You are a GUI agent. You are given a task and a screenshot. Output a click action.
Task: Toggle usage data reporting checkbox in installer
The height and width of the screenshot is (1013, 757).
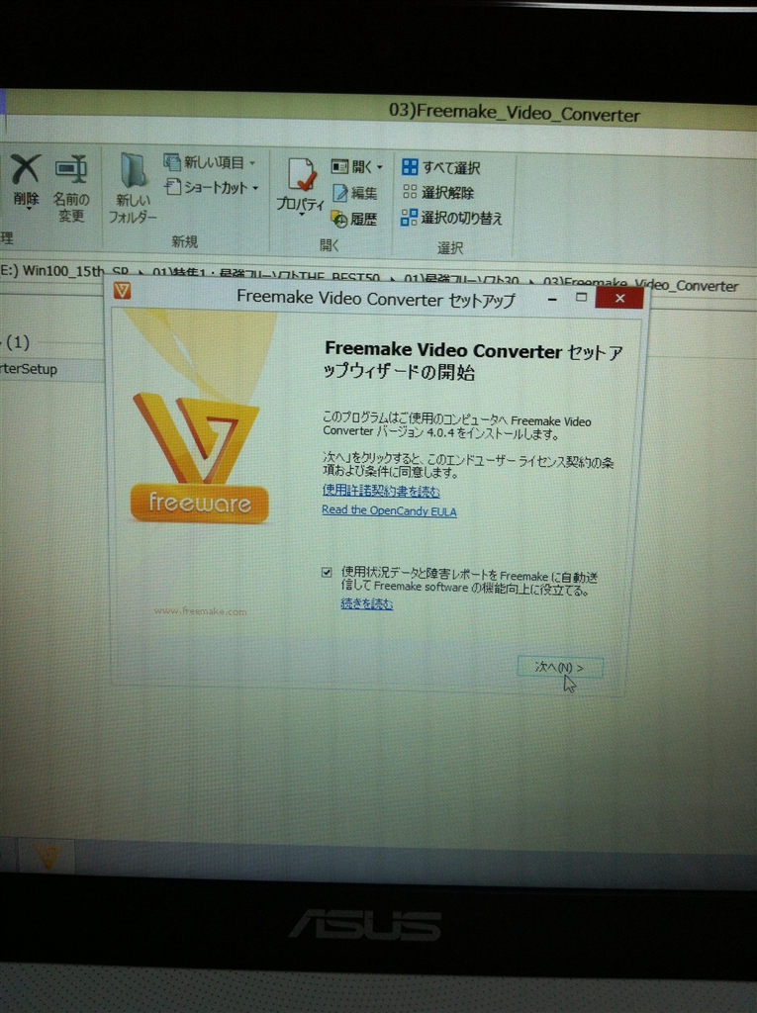[x=328, y=572]
